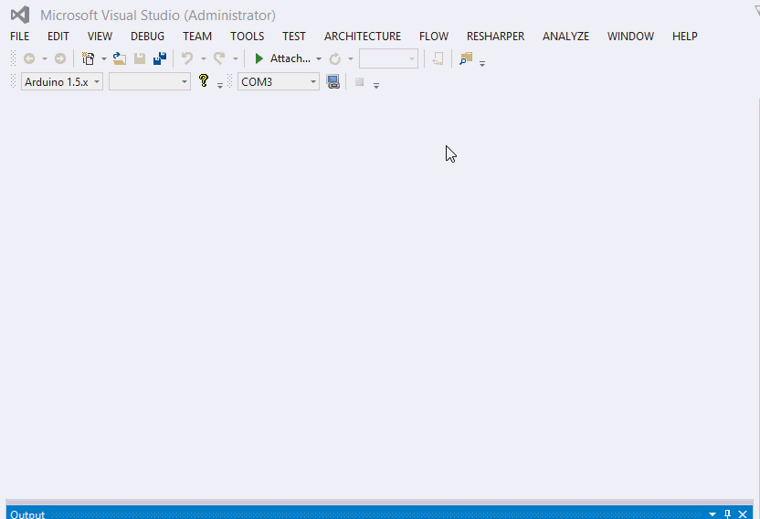Click the Save All icon
The height and width of the screenshot is (519, 760).
160,58
